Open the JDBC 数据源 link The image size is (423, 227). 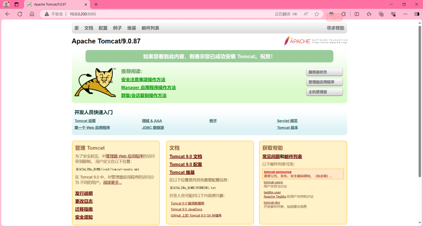click(x=153, y=128)
